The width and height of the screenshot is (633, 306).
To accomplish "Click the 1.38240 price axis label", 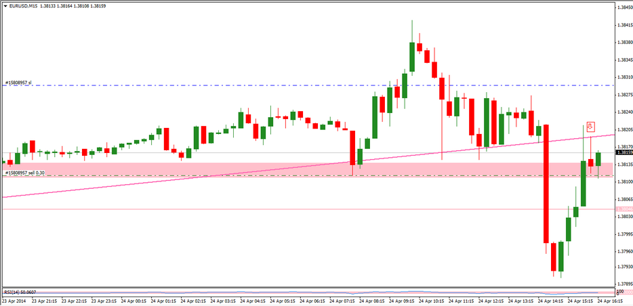I will [x=623, y=112].
